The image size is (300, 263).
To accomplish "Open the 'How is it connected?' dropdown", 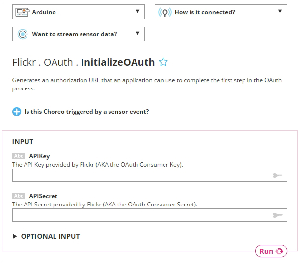I will point(221,12).
